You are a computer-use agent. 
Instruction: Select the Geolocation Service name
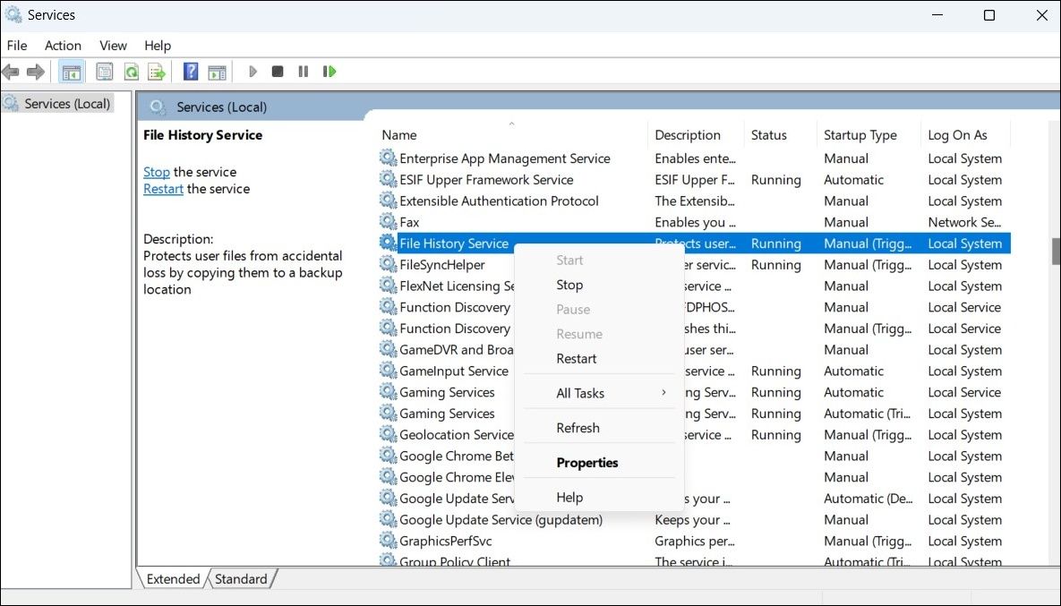tap(456, 435)
